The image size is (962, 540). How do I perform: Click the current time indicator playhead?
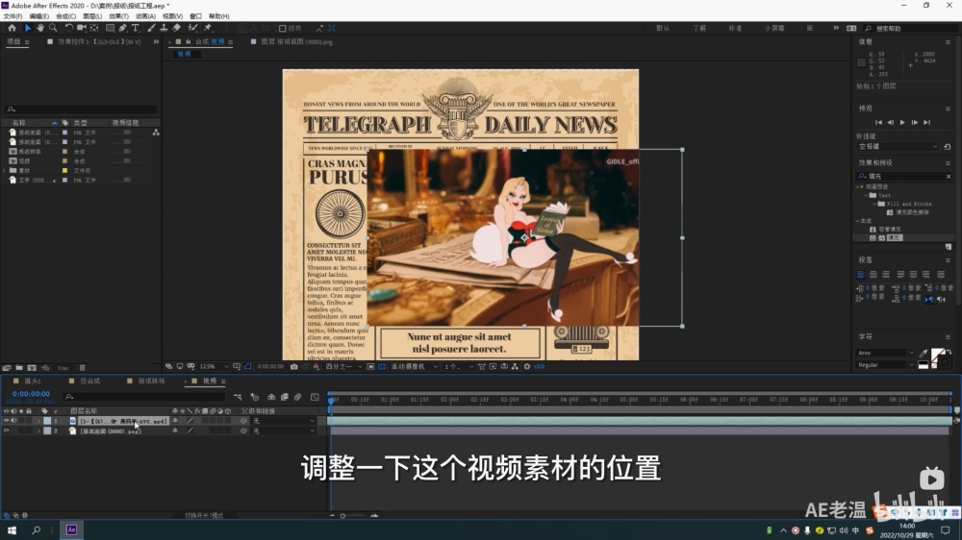331,400
